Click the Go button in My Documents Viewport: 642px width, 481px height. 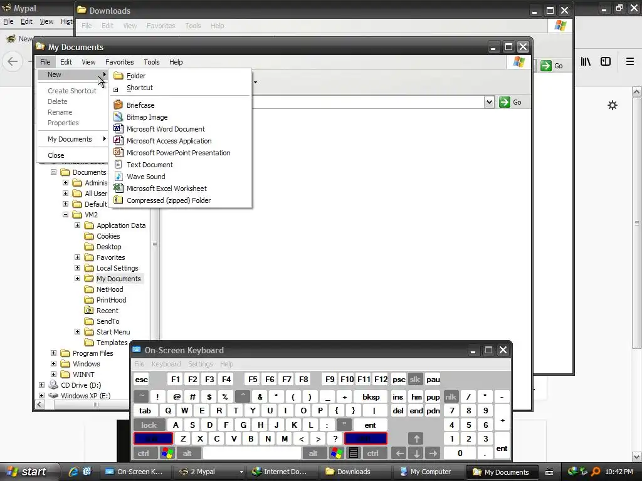tap(510, 102)
